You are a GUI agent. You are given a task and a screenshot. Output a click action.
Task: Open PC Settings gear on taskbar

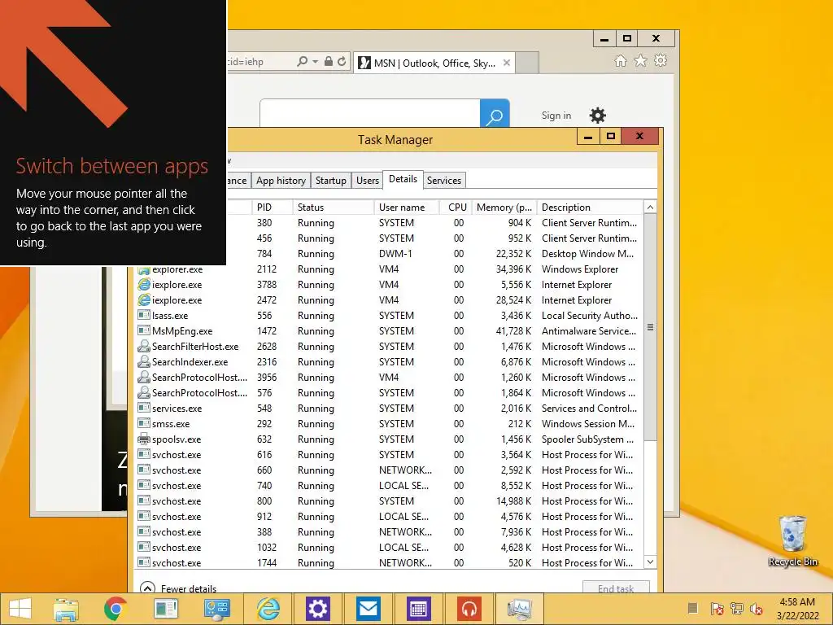pyautogui.click(x=318, y=609)
